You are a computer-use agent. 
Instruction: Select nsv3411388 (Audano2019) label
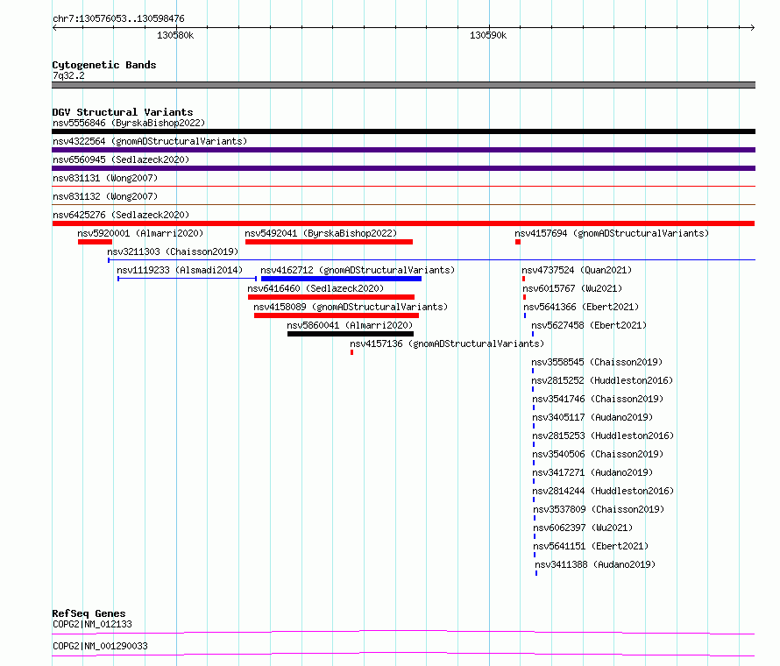(595, 564)
